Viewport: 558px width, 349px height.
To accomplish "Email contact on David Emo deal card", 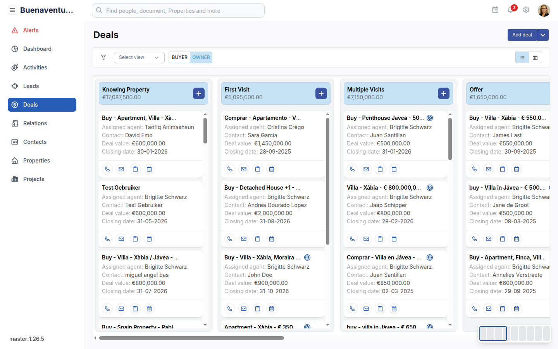I will pyautogui.click(x=121, y=169).
